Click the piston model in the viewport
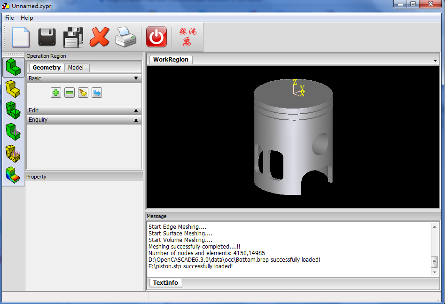The width and height of the screenshot is (445, 304). (x=293, y=137)
